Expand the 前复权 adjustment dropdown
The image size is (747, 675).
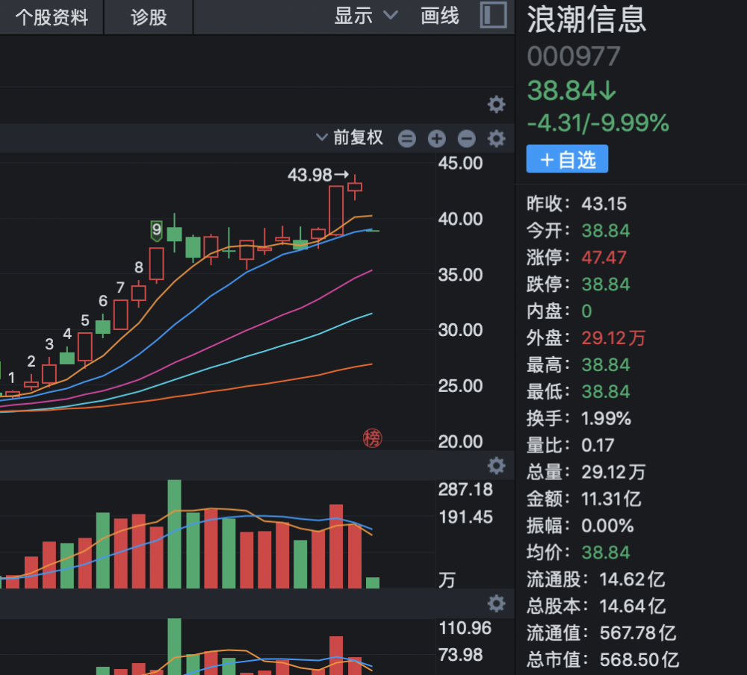[350, 137]
